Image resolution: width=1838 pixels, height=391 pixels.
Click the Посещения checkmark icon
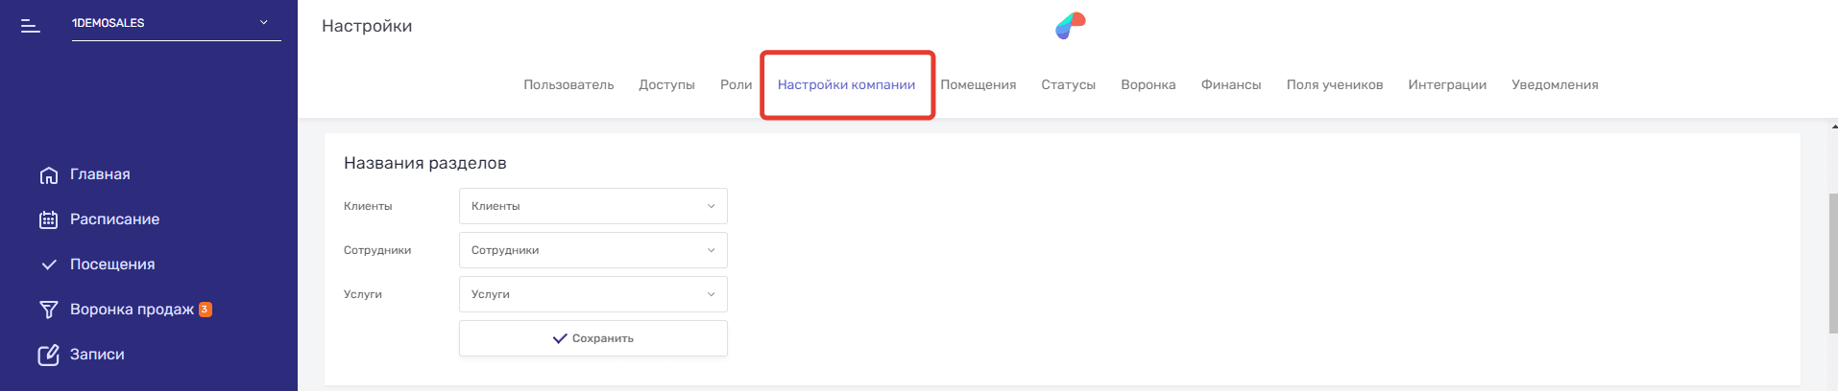coord(49,264)
